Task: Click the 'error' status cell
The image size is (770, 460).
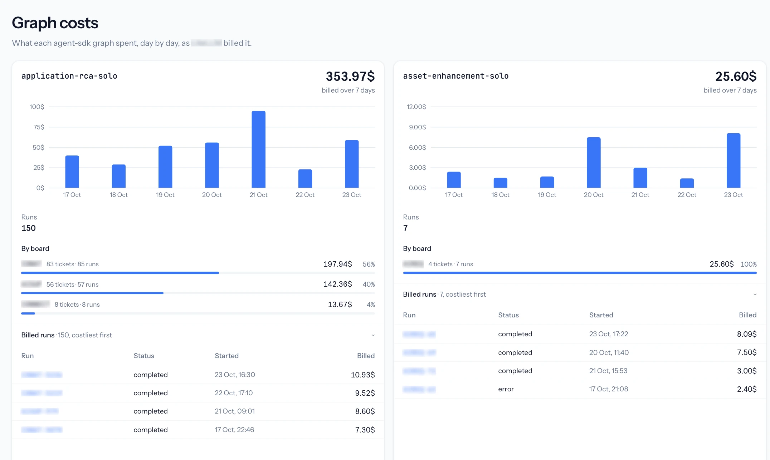Action: [506, 389]
